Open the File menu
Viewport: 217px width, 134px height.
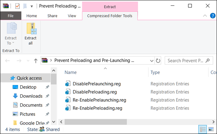point(10,16)
